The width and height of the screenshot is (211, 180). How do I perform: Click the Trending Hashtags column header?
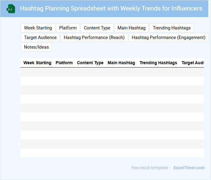click(x=158, y=63)
